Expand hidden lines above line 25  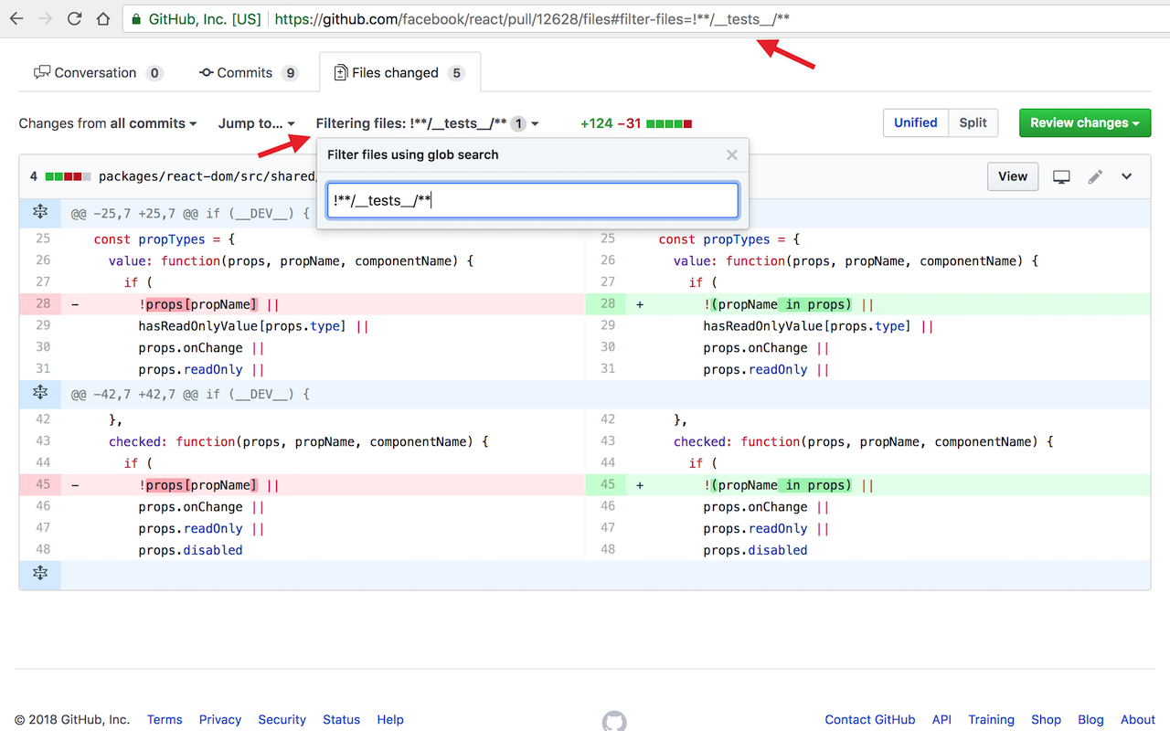coord(40,212)
